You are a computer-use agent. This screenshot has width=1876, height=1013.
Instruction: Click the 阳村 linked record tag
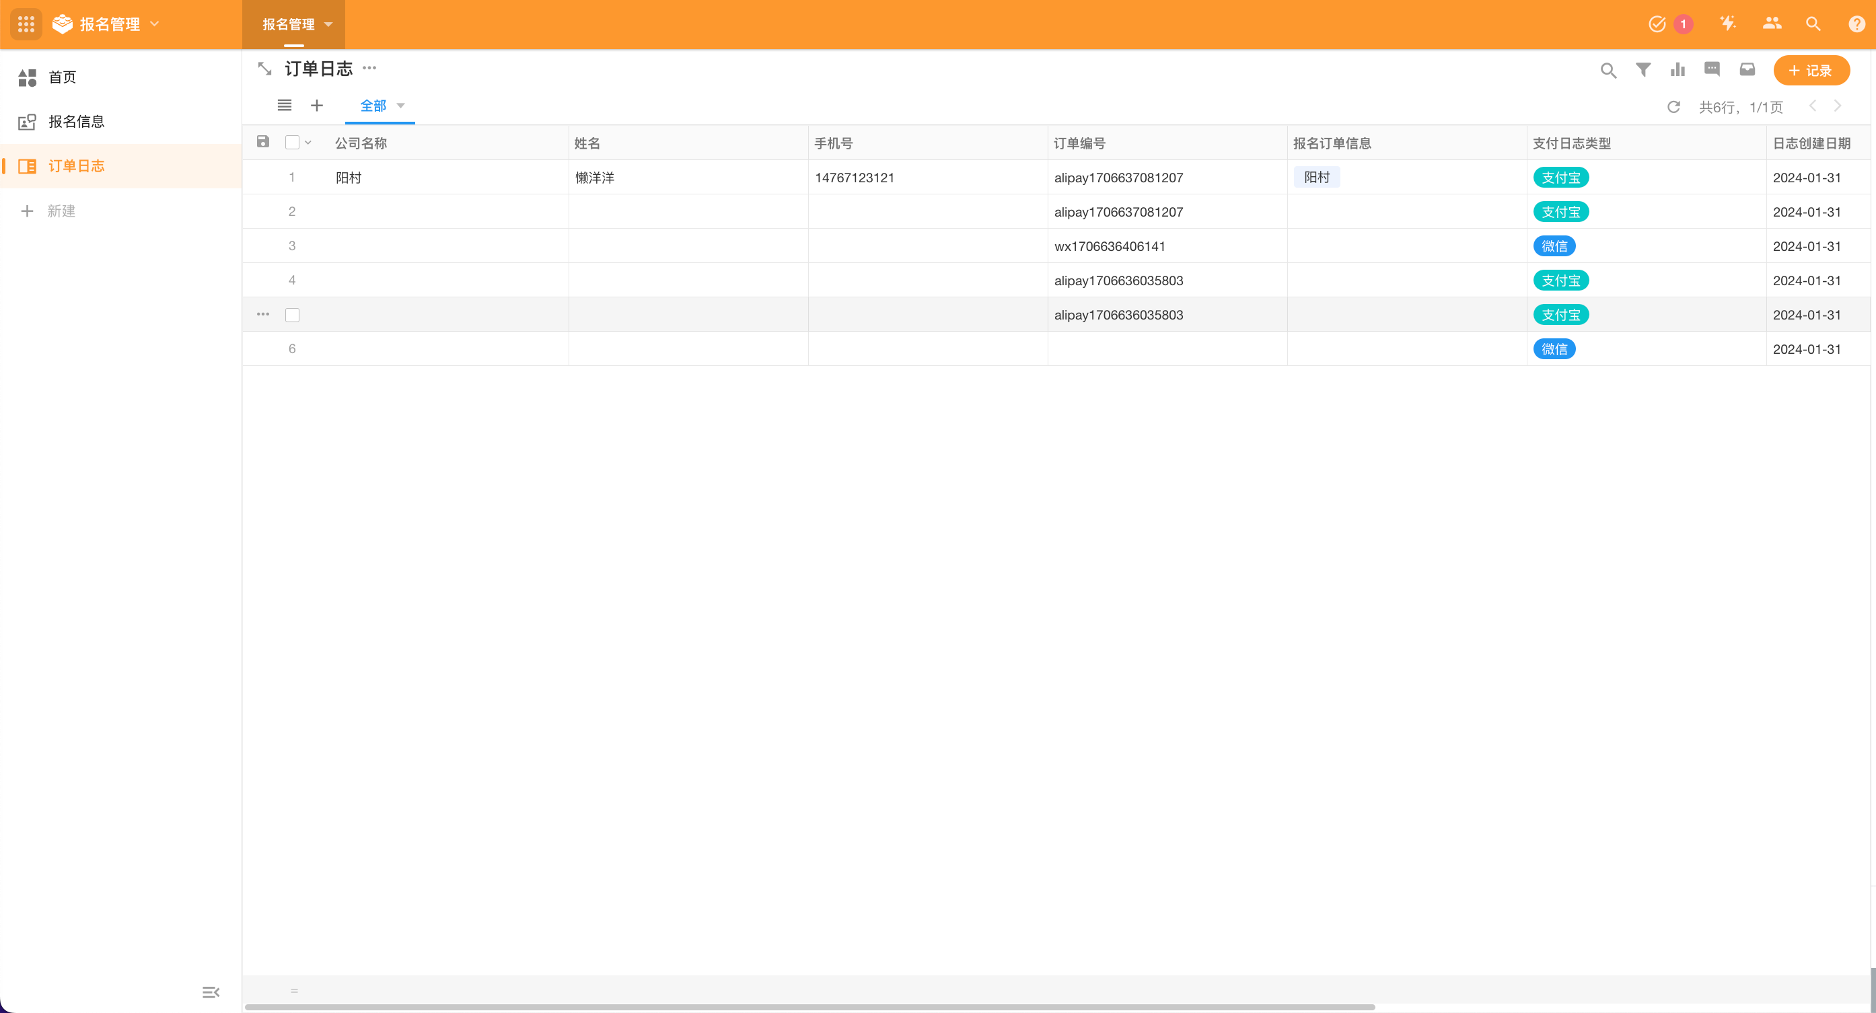(1317, 177)
